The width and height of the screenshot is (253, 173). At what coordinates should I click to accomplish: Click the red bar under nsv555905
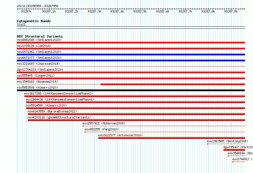coord(131,78)
